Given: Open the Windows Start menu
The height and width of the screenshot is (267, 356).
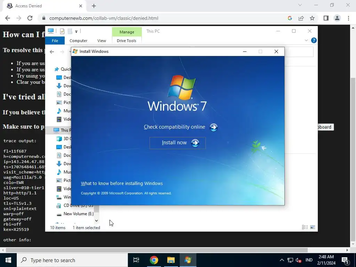Looking at the screenshot, I should coord(8,260).
